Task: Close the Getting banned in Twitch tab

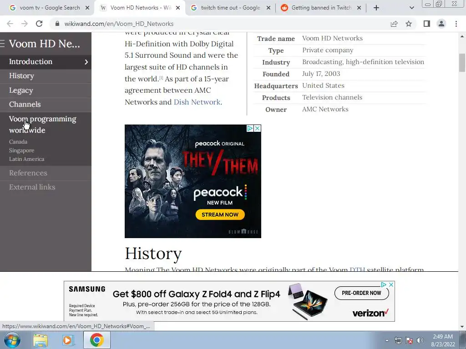Action: click(359, 8)
